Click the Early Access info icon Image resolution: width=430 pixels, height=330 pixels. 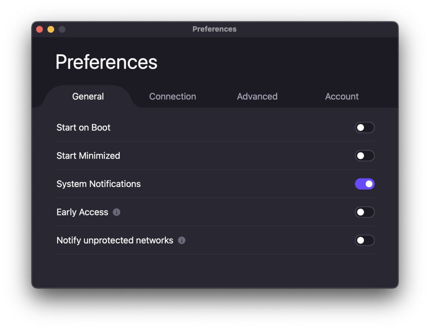coord(116,212)
